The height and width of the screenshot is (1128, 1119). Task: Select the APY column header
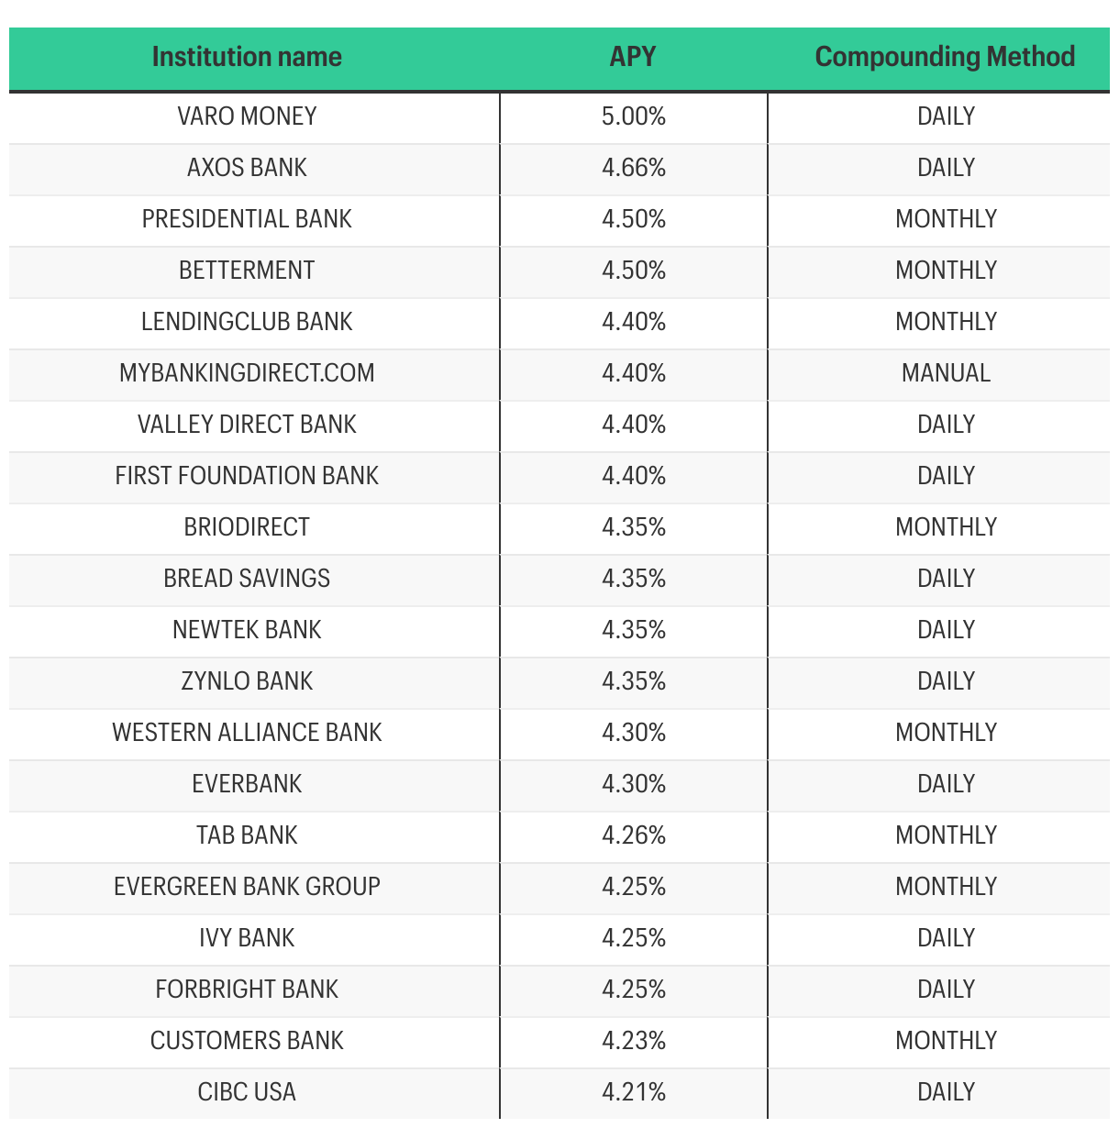click(x=633, y=57)
